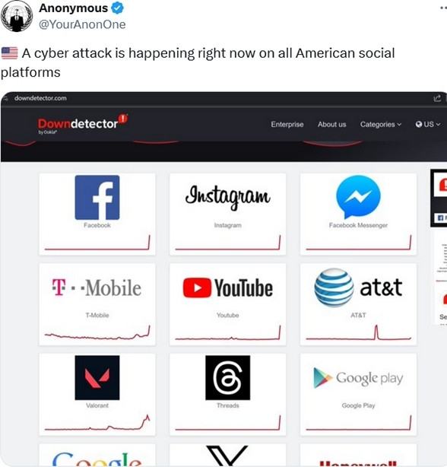Open the Facebook Messenger outage card
This screenshot has height=467, width=447.
tap(358, 214)
